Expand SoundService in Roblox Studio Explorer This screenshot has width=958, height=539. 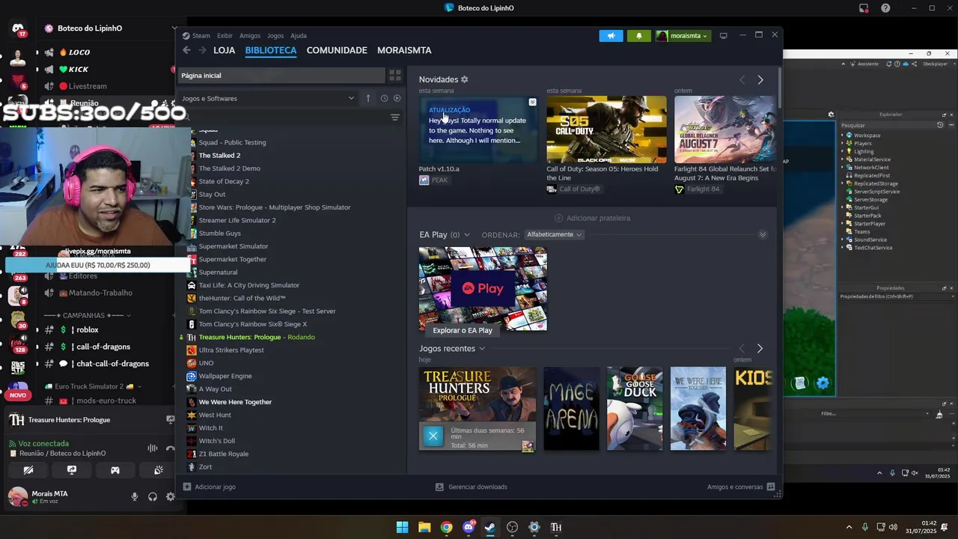click(x=842, y=240)
